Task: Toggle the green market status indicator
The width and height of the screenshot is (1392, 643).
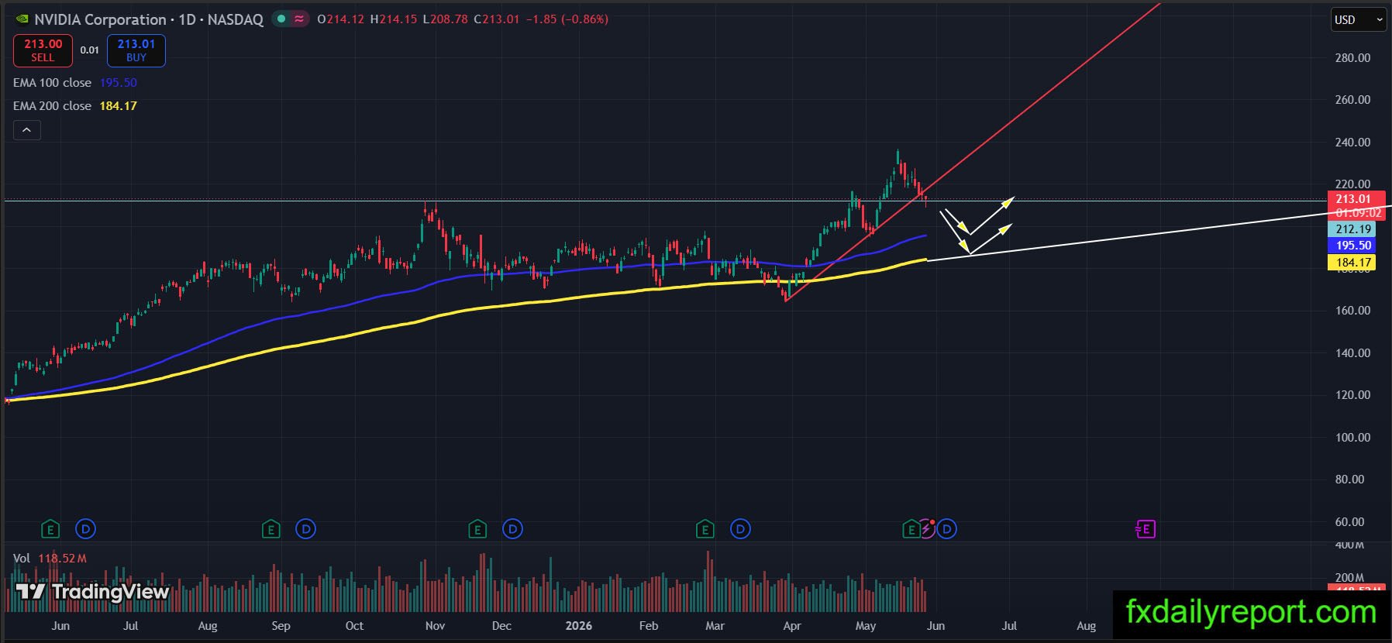Action: pyautogui.click(x=281, y=19)
